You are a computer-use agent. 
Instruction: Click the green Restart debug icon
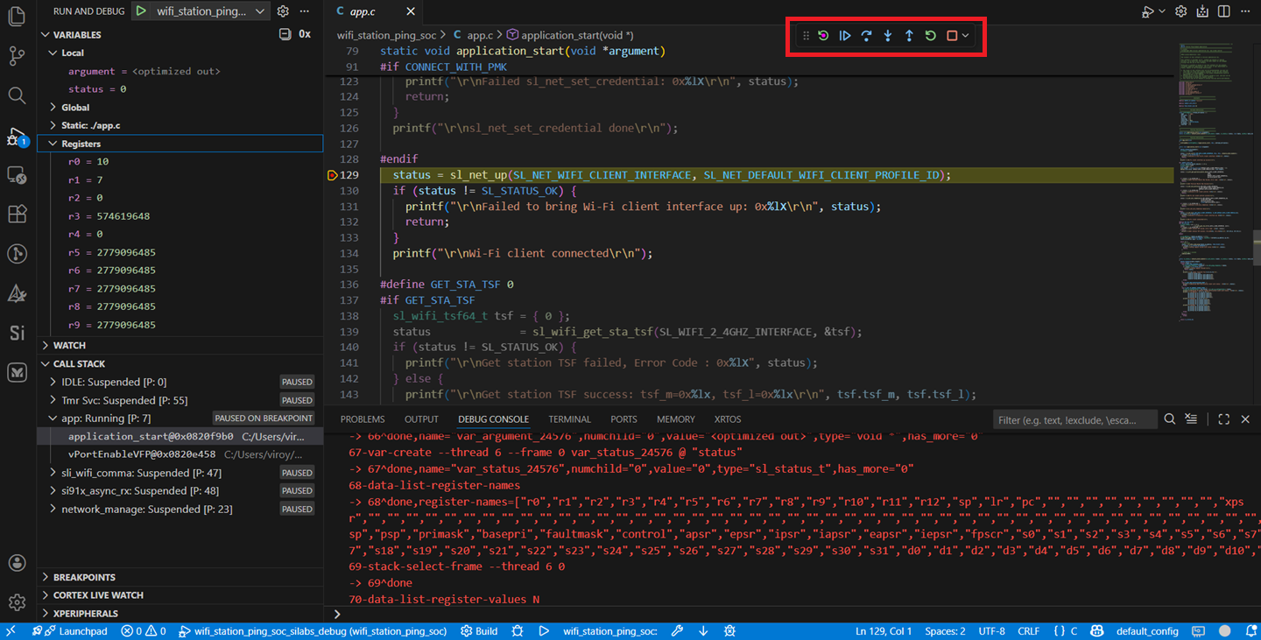[x=930, y=35]
